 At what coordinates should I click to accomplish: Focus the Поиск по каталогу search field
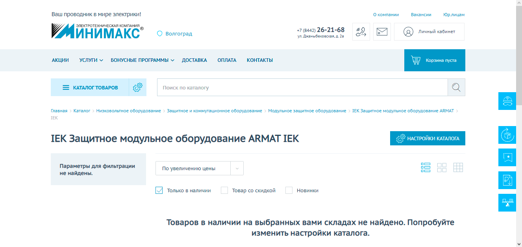pyautogui.click(x=302, y=87)
